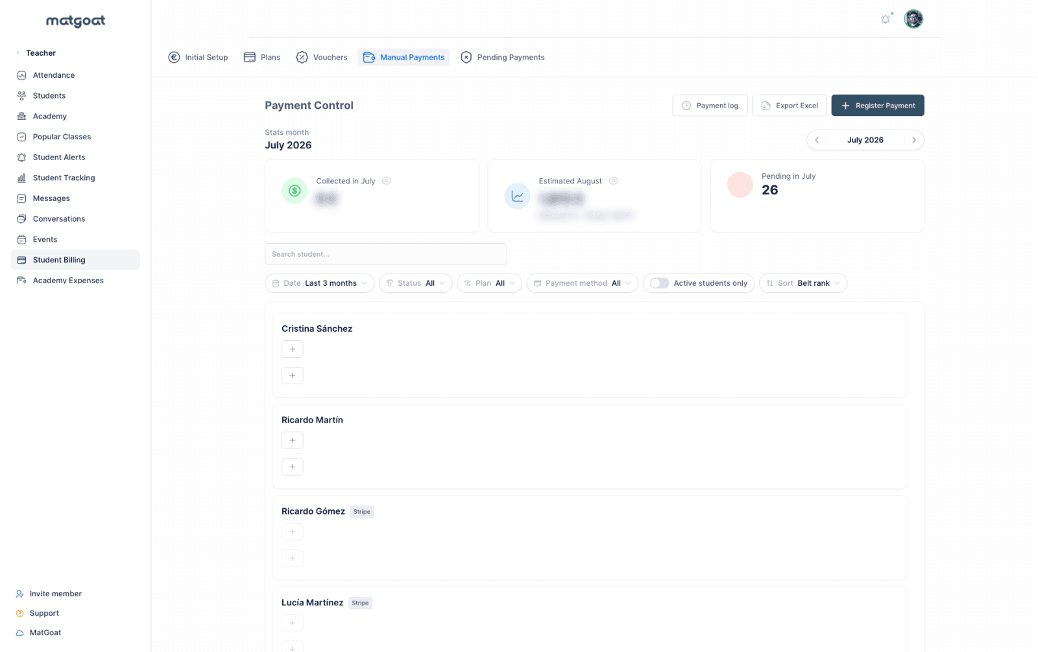Click Student Alerts bell icon
The width and height of the screenshot is (1038, 652).
click(21, 157)
